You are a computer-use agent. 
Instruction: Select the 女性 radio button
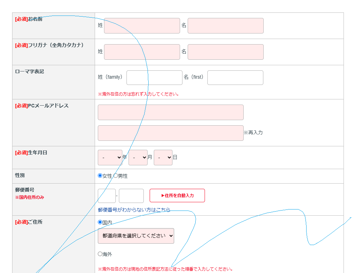pyautogui.click(x=100, y=175)
